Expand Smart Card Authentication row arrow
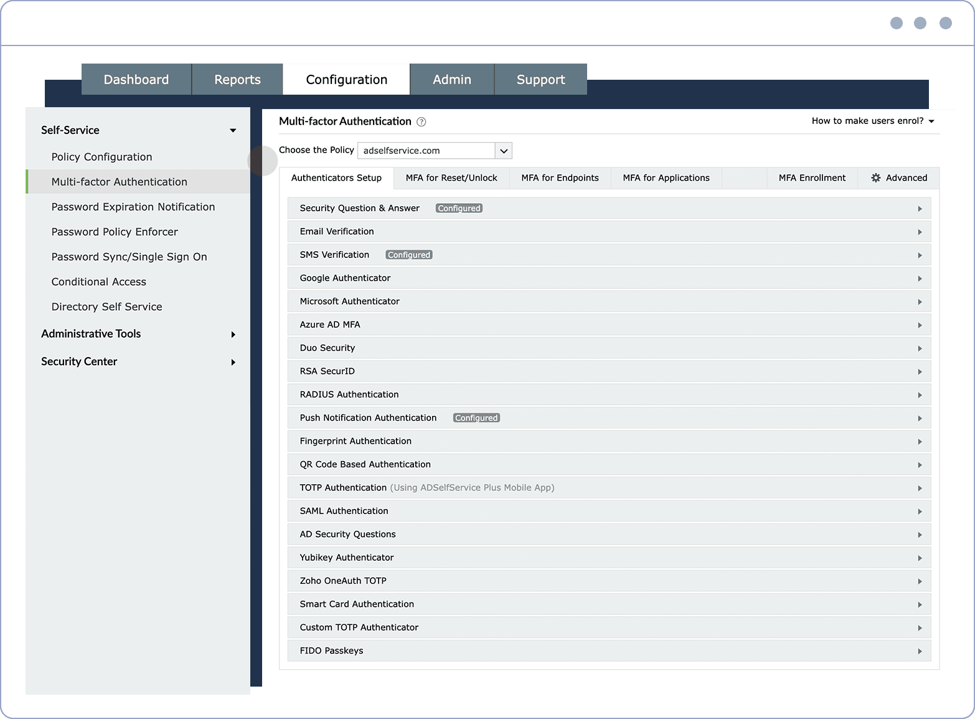 pyautogui.click(x=920, y=605)
